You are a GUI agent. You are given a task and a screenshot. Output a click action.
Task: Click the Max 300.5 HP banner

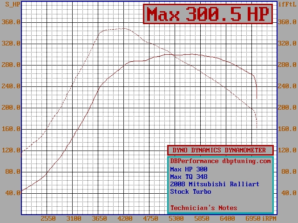208,14
